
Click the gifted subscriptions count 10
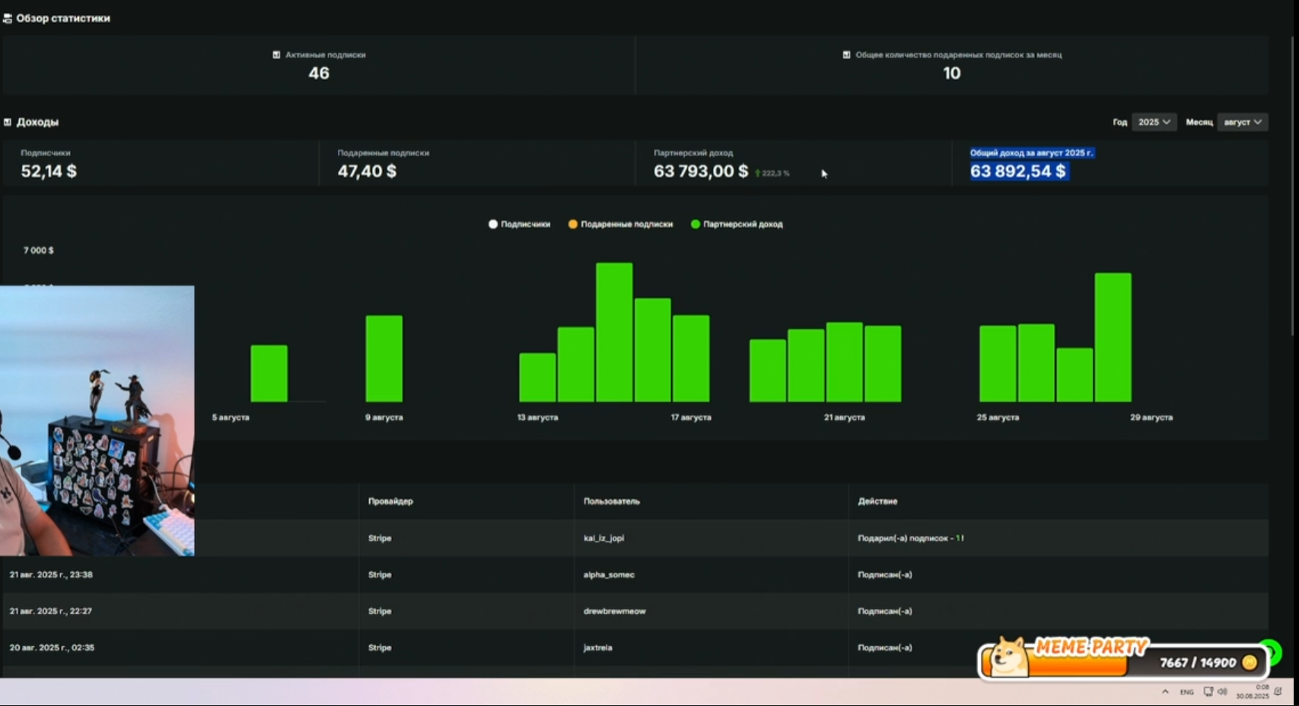tap(952, 73)
